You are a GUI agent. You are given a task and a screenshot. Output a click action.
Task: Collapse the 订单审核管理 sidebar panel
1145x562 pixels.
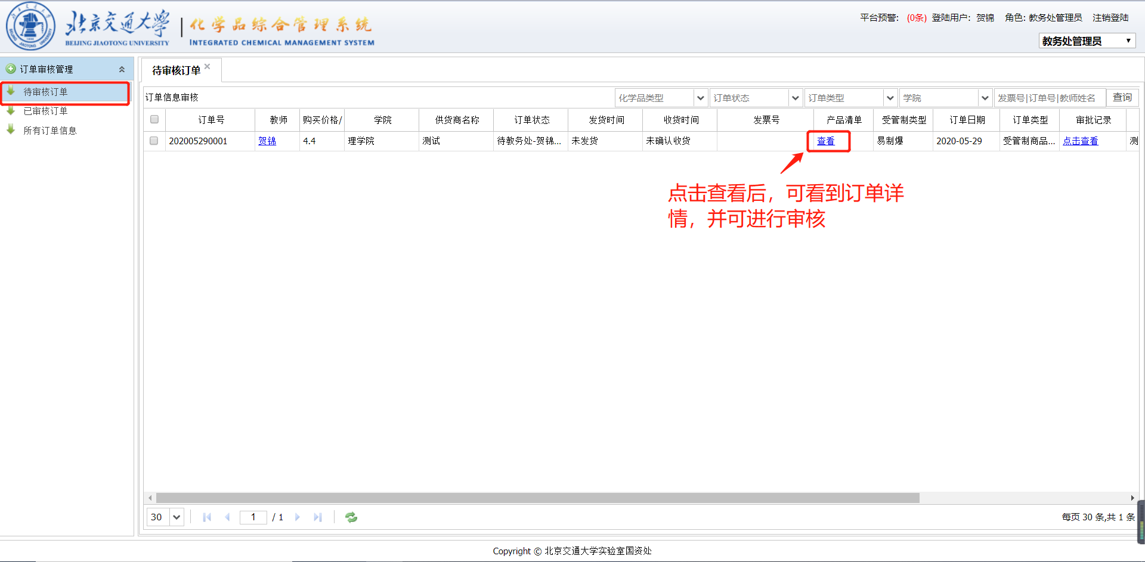coord(122,69)
